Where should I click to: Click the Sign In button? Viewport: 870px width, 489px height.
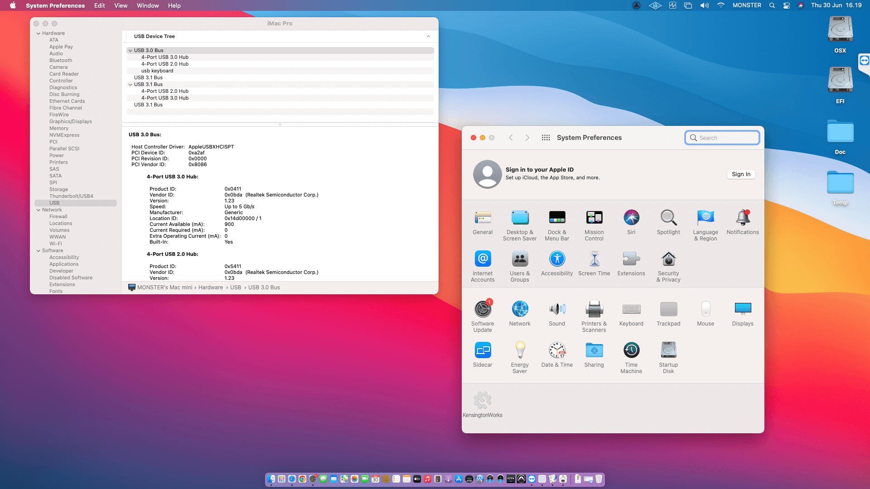click(740, 174)
